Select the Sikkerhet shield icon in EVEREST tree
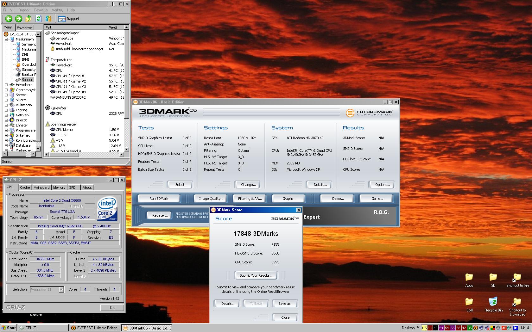Viewport: 532px width, 332px height. point(12,135)
